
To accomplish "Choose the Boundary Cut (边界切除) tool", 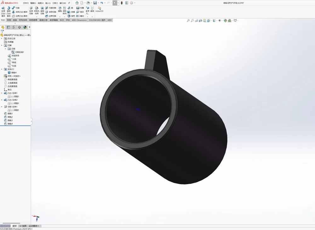I will (51, 16).
